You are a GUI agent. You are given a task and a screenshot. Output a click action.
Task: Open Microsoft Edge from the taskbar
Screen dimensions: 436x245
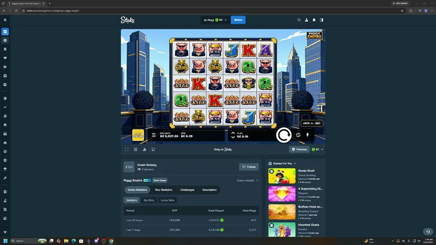coord(74,241)
